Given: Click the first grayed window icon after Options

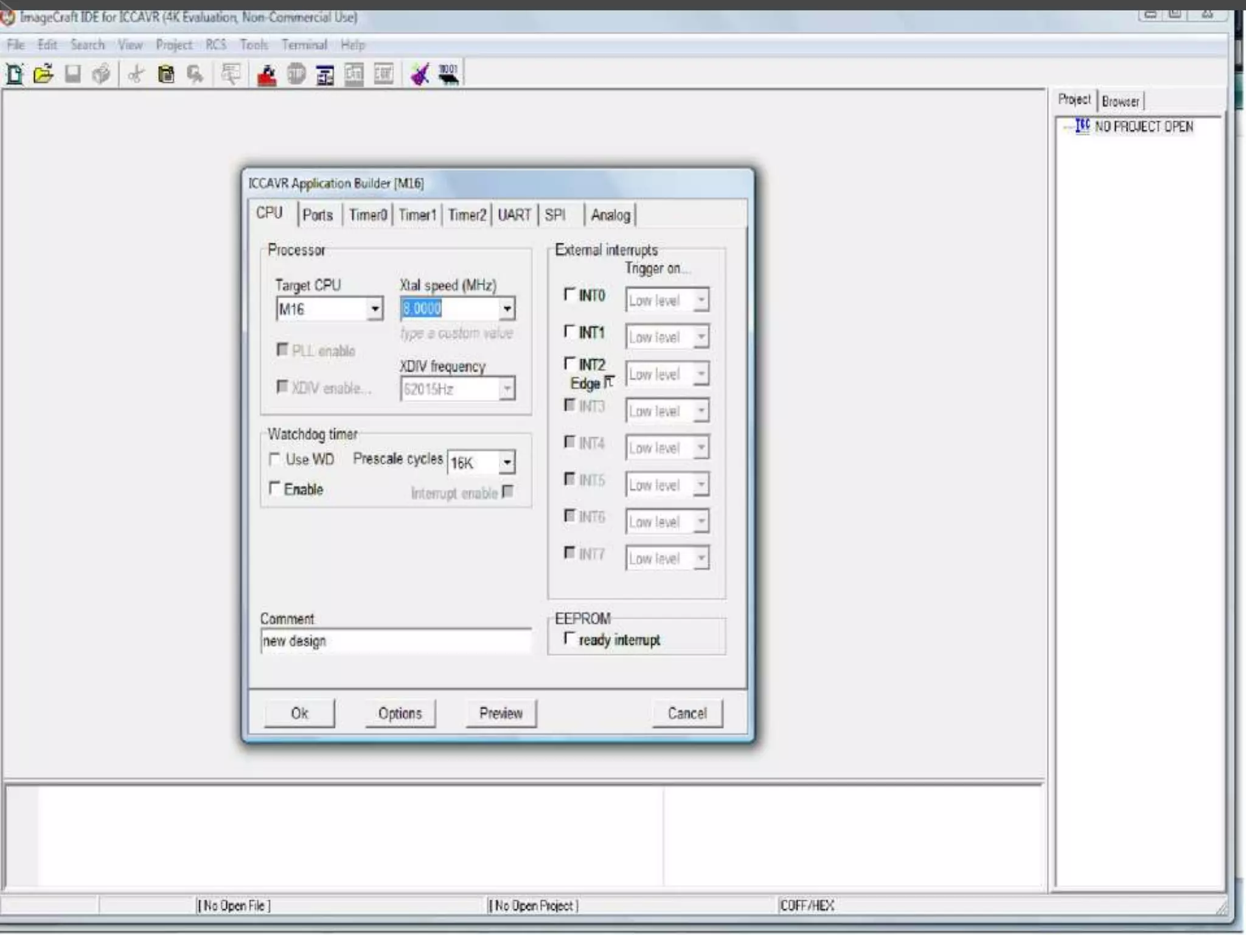Looking at the screenshot, I should 354,74.
